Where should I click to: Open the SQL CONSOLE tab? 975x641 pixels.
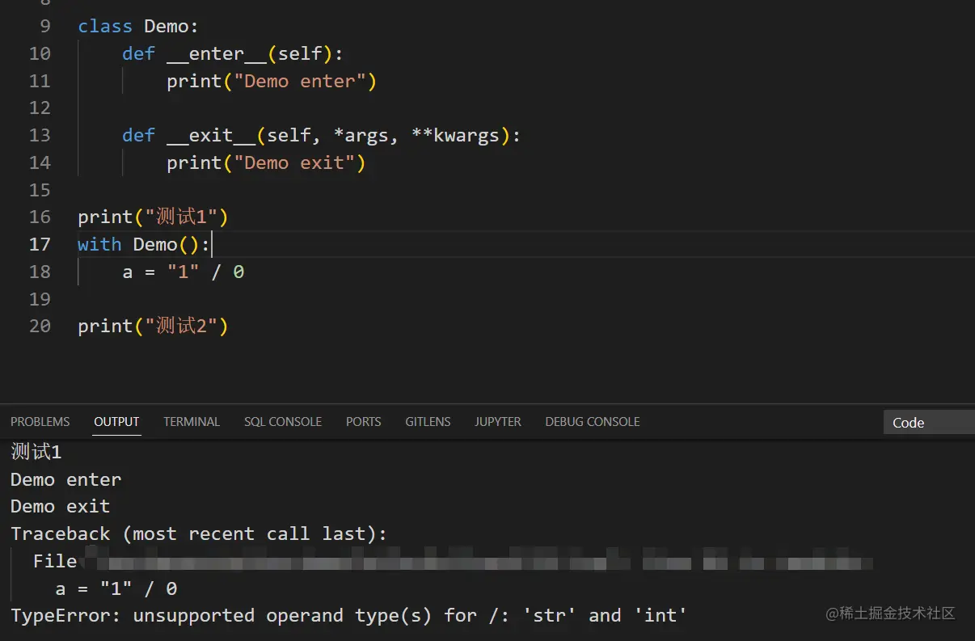tap(283, 422)
